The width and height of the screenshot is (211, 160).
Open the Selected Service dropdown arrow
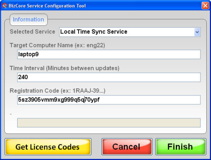point(197,32)
